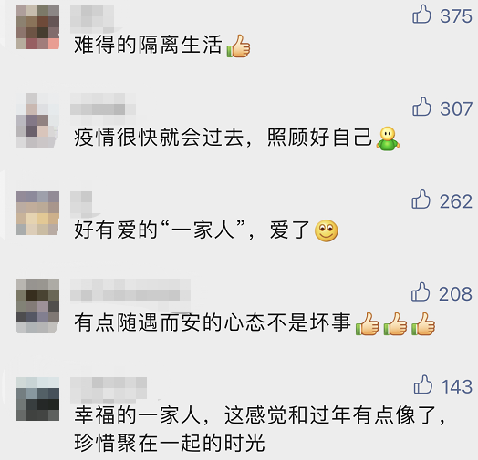
Task: Like the comment with 143 likes
Action: (x=423, y=384)
